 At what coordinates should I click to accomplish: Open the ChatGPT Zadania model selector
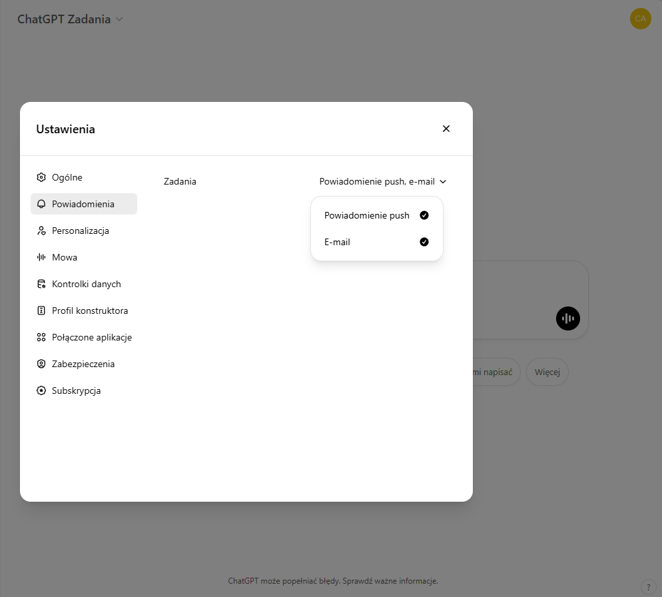tap(70, 19)
